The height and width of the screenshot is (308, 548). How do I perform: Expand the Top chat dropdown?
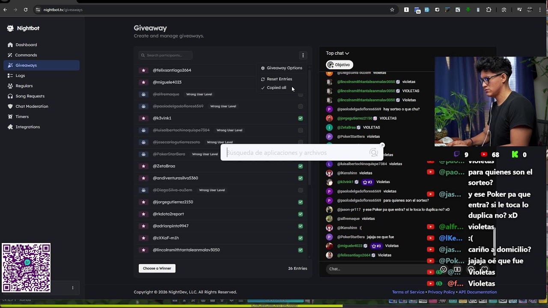337,53
